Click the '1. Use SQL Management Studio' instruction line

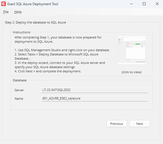62,50
